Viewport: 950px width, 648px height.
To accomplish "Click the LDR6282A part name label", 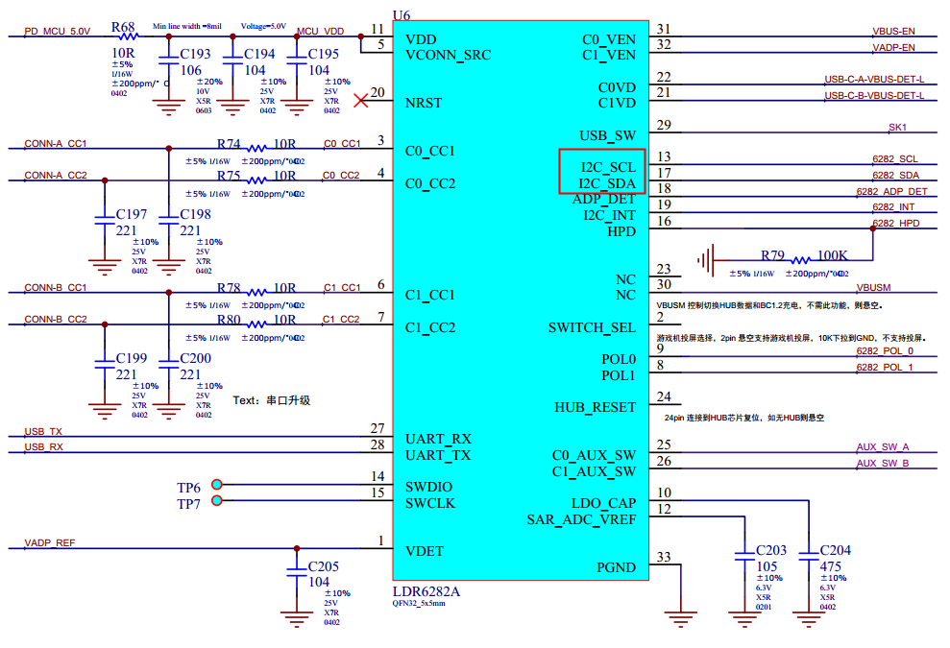I will pyautogui.click(x=426, y=591).
